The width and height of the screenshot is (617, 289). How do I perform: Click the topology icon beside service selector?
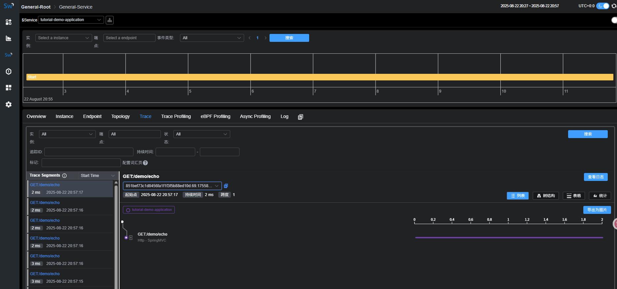(110, 20)
